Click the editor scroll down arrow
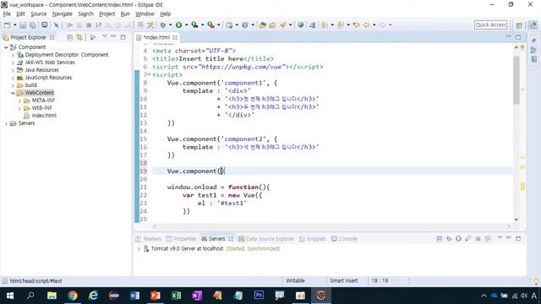 [x=516, y=220]
